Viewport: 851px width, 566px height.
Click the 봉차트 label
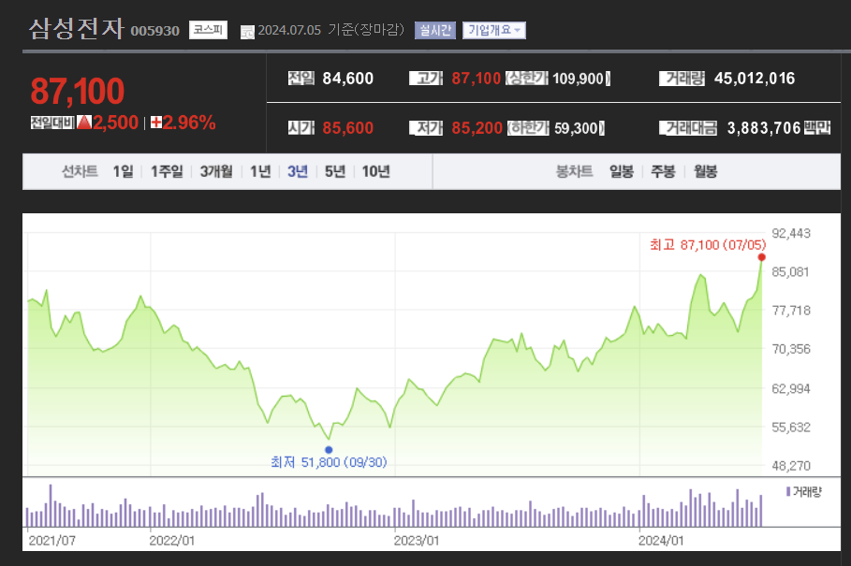click(x=574, y=171)
